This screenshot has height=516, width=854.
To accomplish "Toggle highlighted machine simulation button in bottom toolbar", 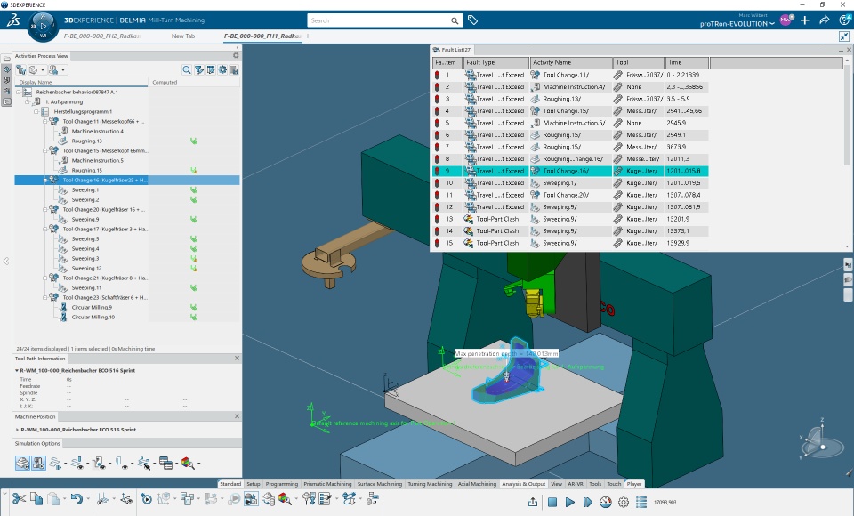I will click(x=251, y=498).
